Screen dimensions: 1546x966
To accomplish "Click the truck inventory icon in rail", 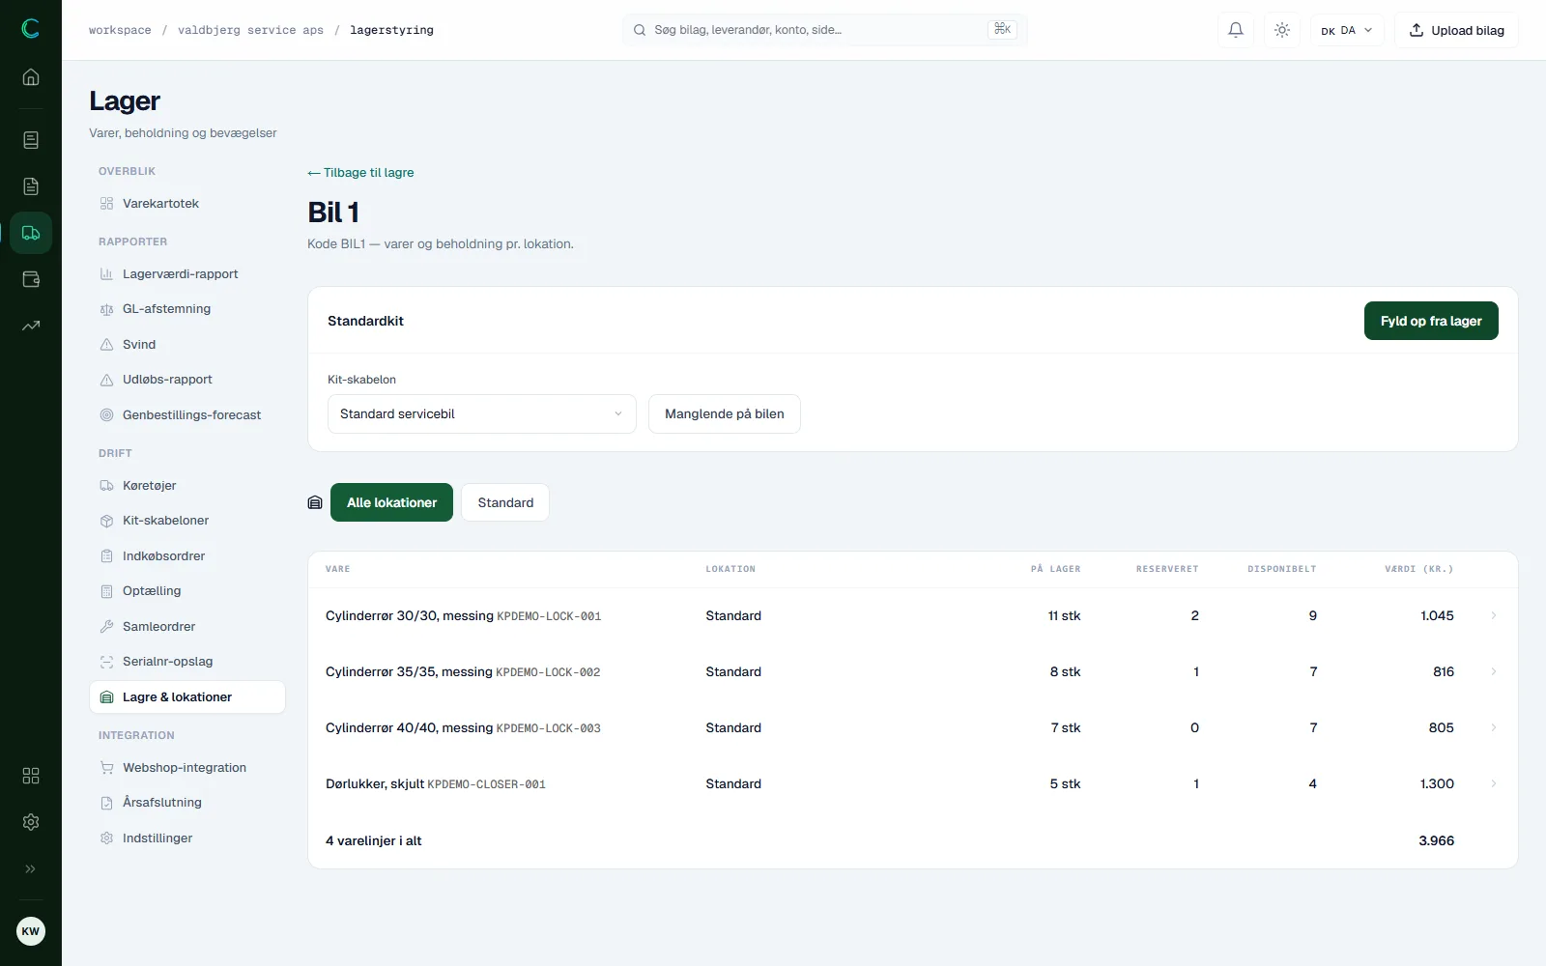I will (31, 233).
